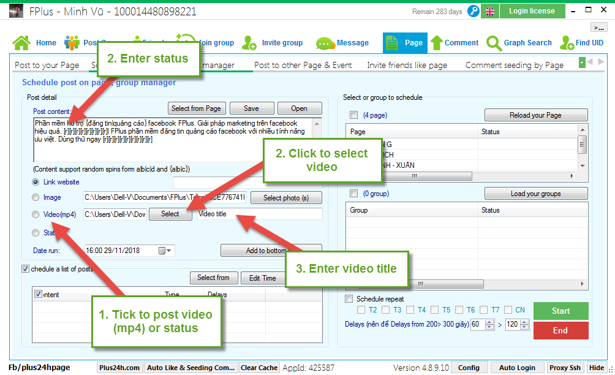This screenshot has height=375, width=615.
Task: Switch to Post to your Page tab
Action: pos(47,65)
